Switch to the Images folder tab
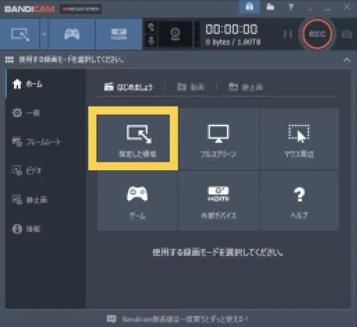This screenshot has width=357, height=327. click(246, 87)
